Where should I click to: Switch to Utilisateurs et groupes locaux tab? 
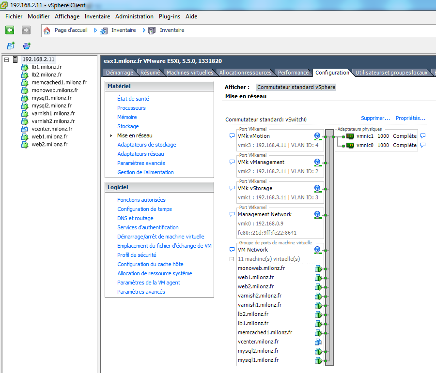pos(391,73)
